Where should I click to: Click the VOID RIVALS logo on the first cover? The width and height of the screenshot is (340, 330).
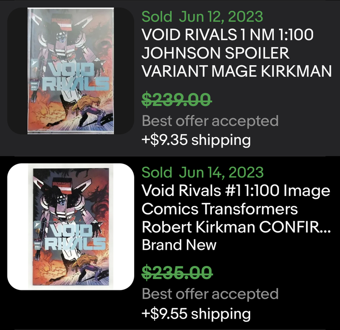point(75,77)
